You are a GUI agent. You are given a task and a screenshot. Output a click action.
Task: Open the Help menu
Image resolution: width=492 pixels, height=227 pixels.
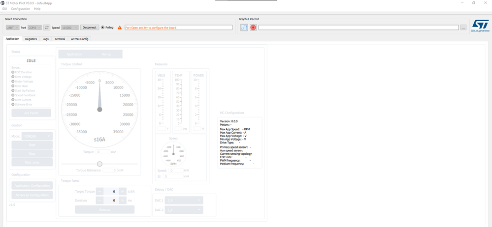(x=37, y=9)
